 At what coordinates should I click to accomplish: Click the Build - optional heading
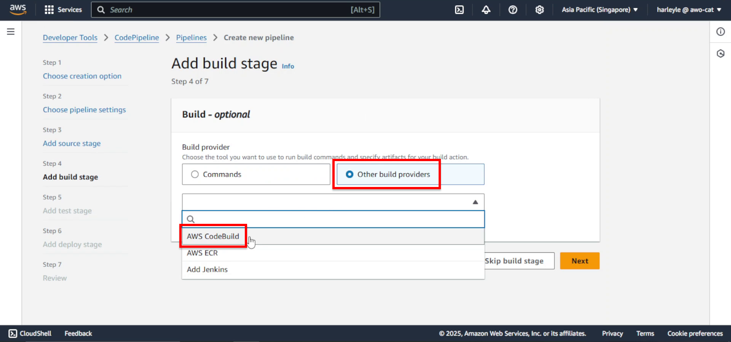click(x=216, y=114)
